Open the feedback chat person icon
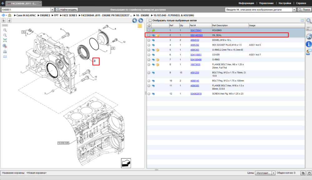 coord(309,52)
